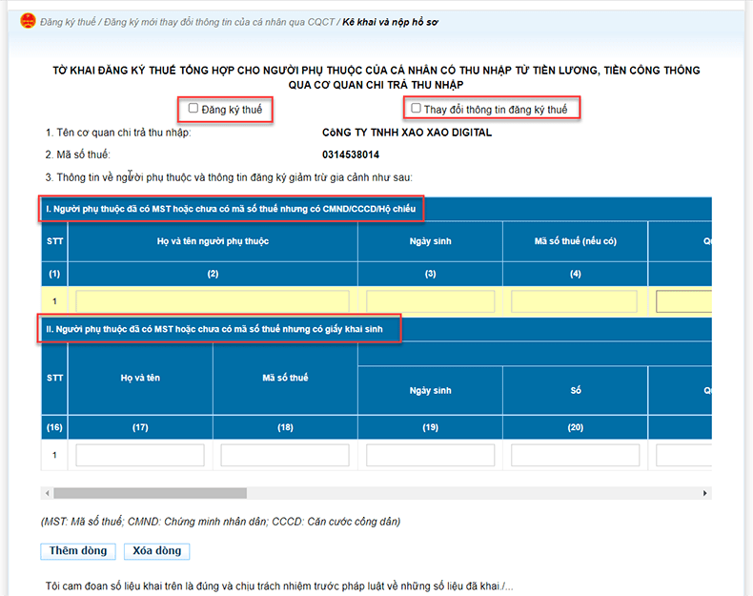Click section II birth certificate "Số" field
The image size is (753, 596).
tap(575, 456)
